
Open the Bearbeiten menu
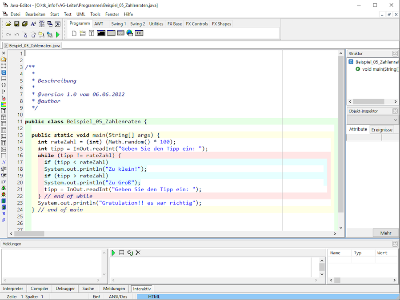tap(35, 14)
